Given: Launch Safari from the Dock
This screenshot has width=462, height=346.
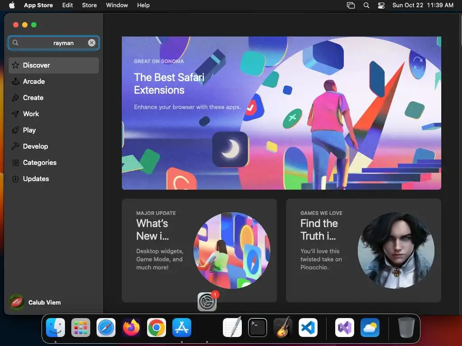Looking at the screenshot, I should point(106,328).
